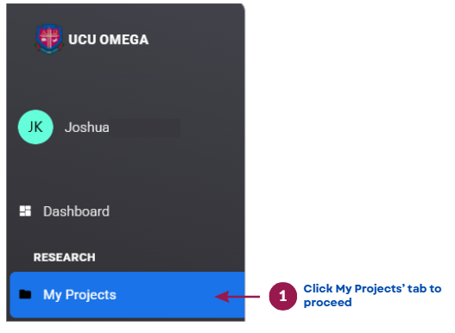Screen dimensions: 455x333
Task: Click the word Projects in the sidebar
Action: click(91, 295)
